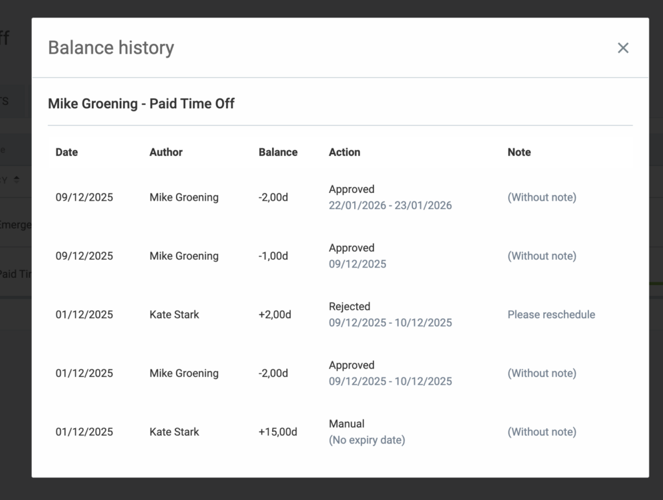Select the +2,00d balance value
Viewport: 663px width, 500px height.
(x=275, y=315)
